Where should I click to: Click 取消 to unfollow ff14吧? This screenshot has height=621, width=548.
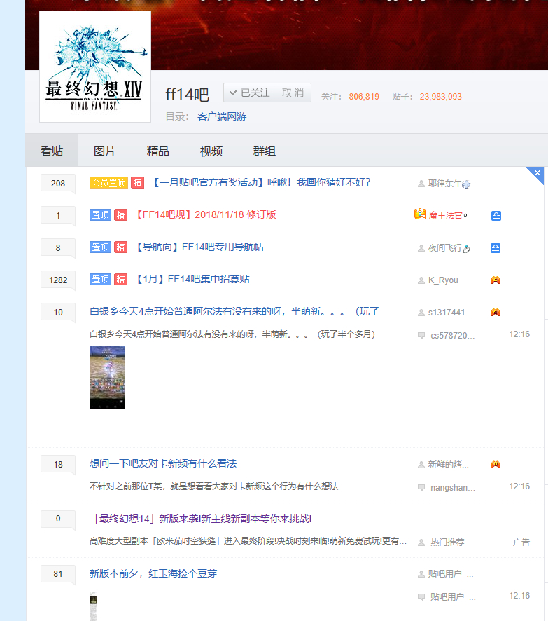(x=293, y=93)
